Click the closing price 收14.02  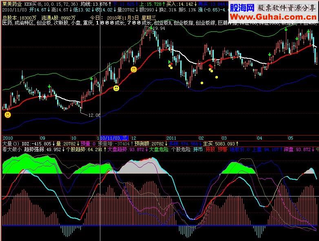pos(104,9)
